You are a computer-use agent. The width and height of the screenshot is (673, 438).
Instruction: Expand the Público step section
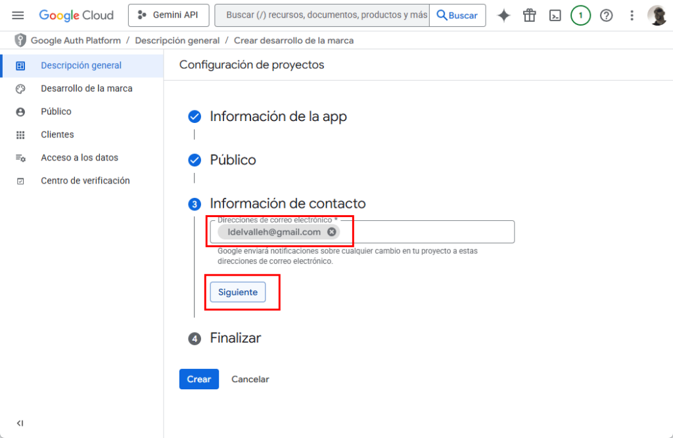coord(233,160)
